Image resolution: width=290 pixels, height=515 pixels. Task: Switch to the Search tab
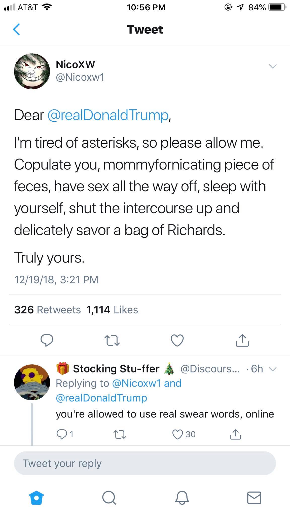click(109, 498)
